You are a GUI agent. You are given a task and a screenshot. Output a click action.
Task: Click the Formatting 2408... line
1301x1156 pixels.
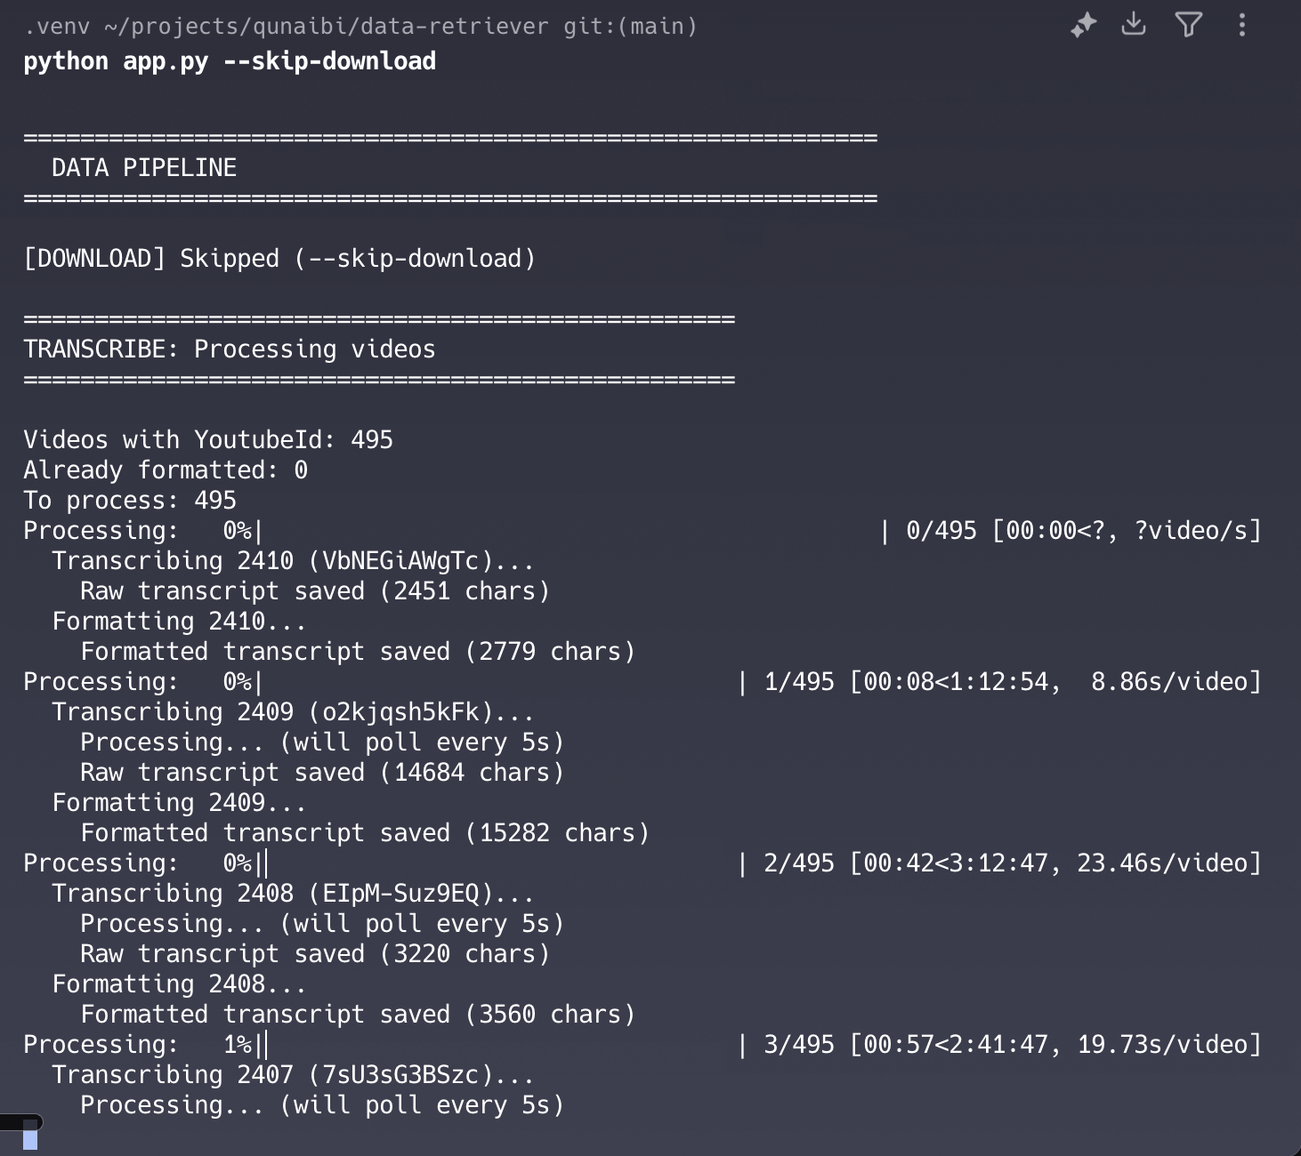(x=178, y=984)
